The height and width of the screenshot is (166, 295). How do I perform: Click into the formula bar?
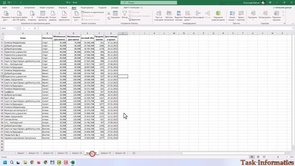pyautogui.click(x=165, y=28)
